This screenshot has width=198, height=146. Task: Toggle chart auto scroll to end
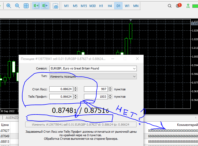[36, 6]
